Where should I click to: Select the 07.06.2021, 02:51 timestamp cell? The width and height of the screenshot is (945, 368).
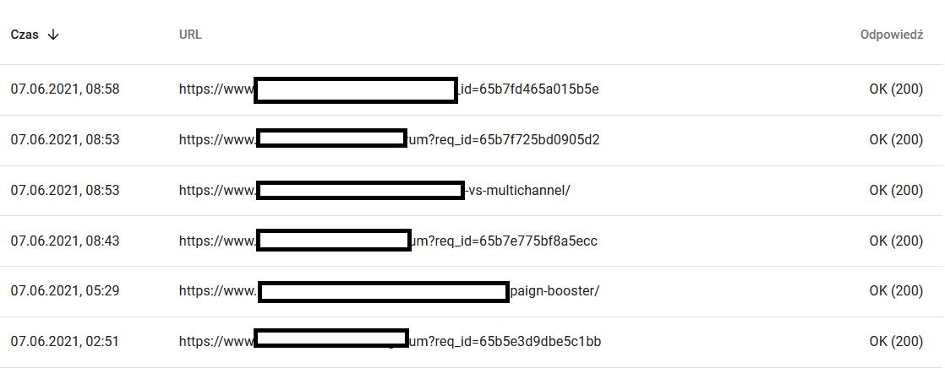click(x=64, y=342)
